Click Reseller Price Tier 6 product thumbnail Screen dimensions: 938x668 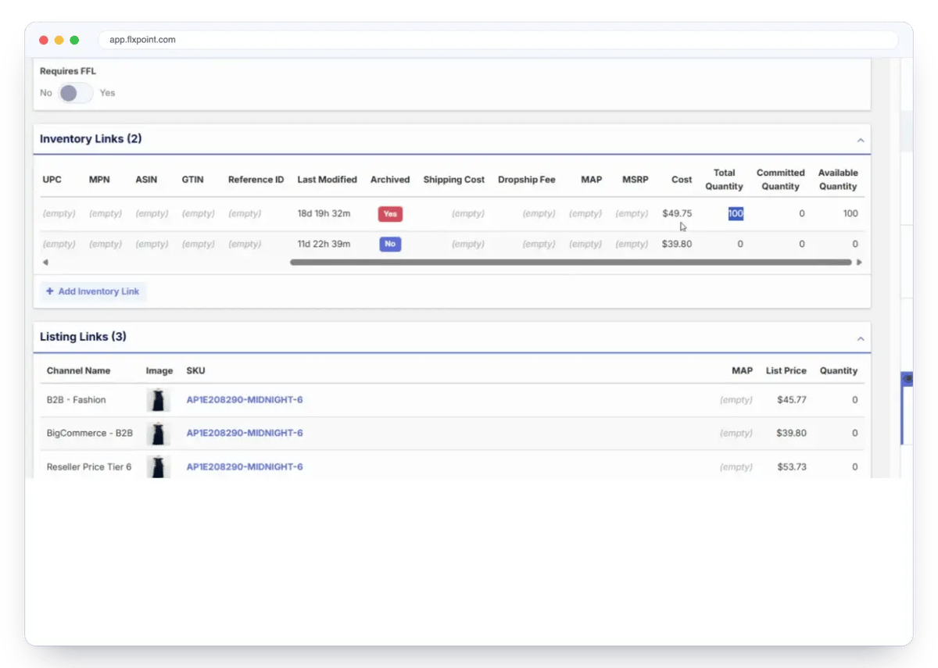click(x=159, y=466)
